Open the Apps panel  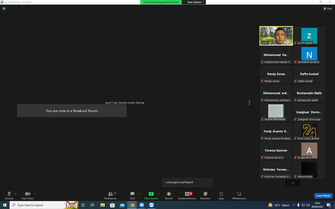(221, 195)
